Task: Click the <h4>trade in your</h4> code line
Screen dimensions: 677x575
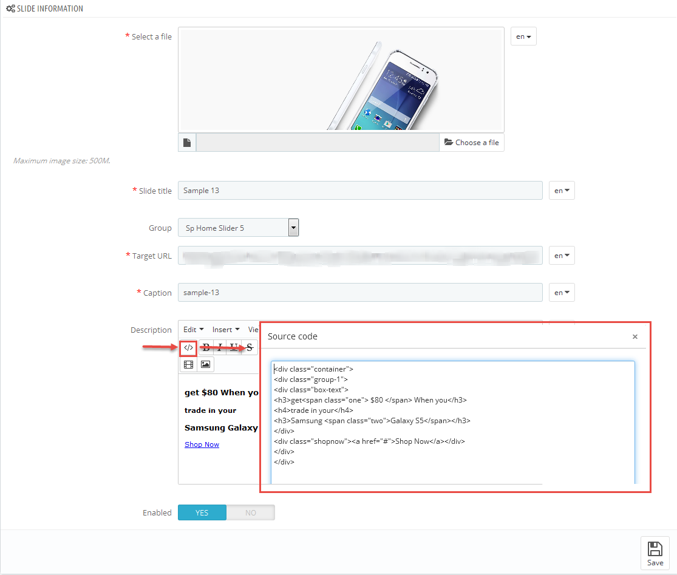Action: pos(313,410)
